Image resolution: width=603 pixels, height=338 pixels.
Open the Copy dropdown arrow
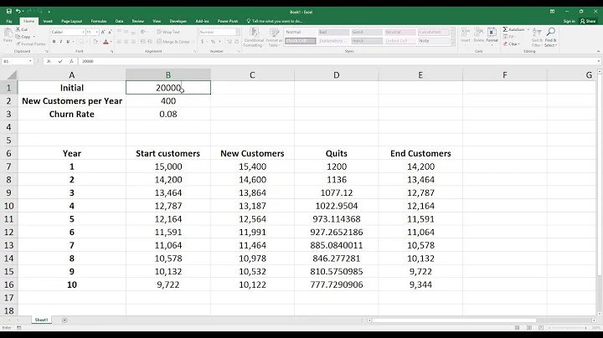point(33,37)
